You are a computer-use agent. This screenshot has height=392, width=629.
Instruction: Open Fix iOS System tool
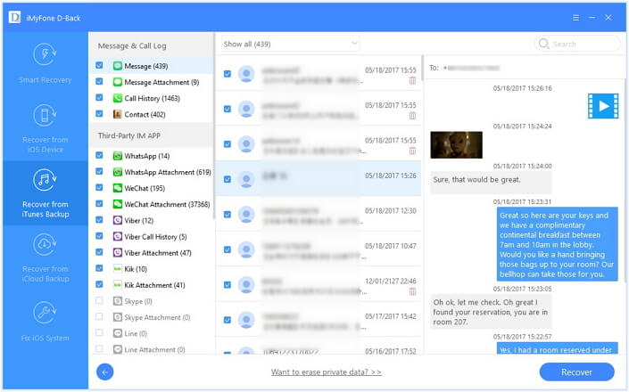pyautogui.click(x=45, y=313)
